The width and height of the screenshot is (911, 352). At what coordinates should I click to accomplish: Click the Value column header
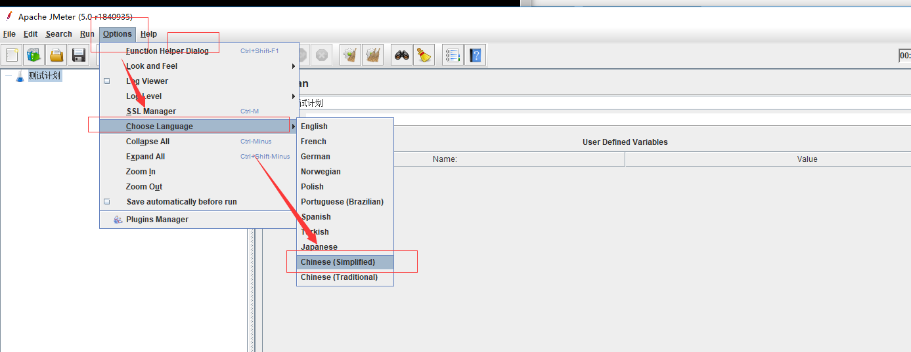(x=807, y=159)
